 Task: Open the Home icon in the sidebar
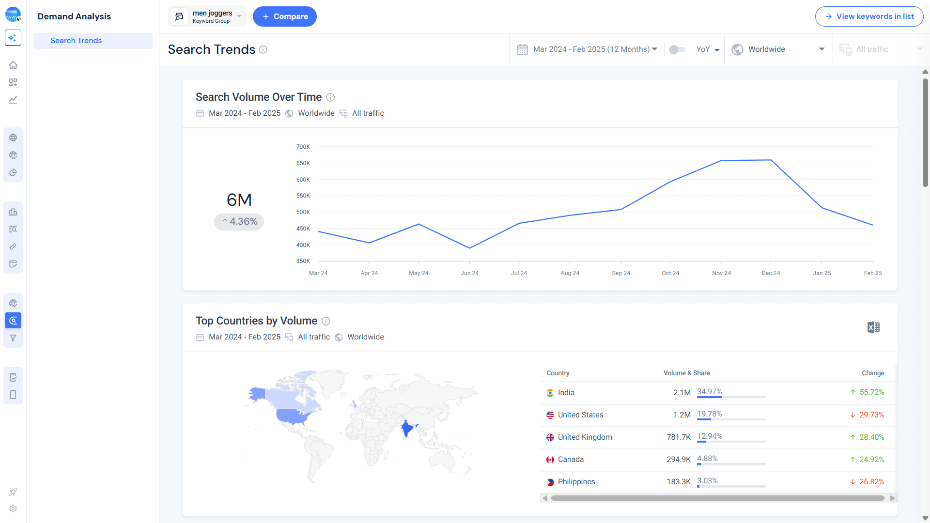[13, 65]
